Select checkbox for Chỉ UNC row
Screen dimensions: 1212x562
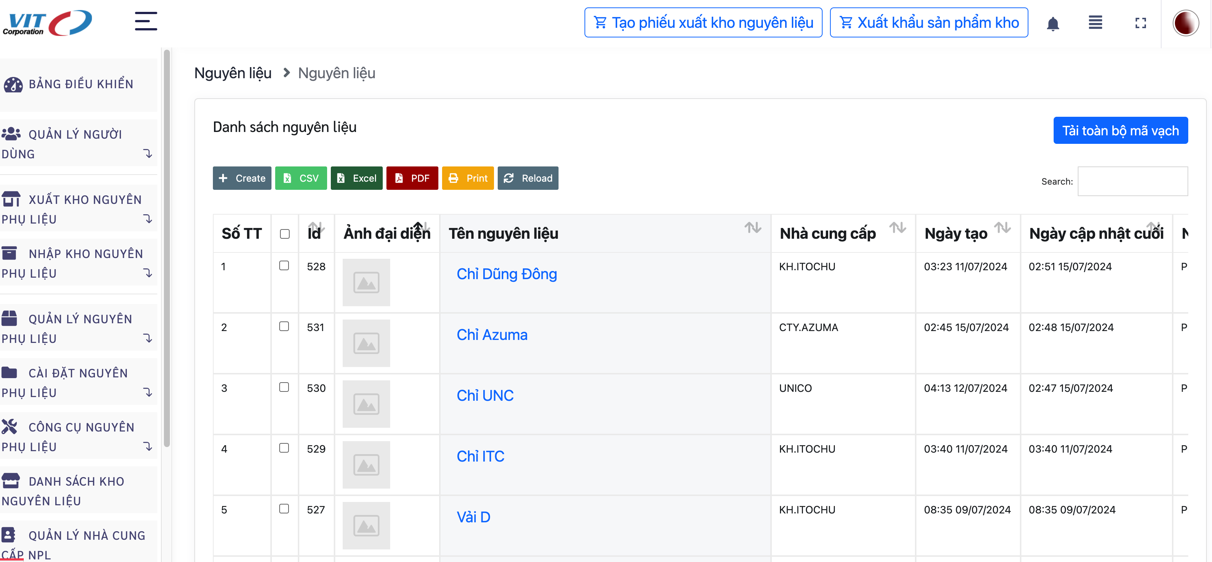click(x=284, y=387)
